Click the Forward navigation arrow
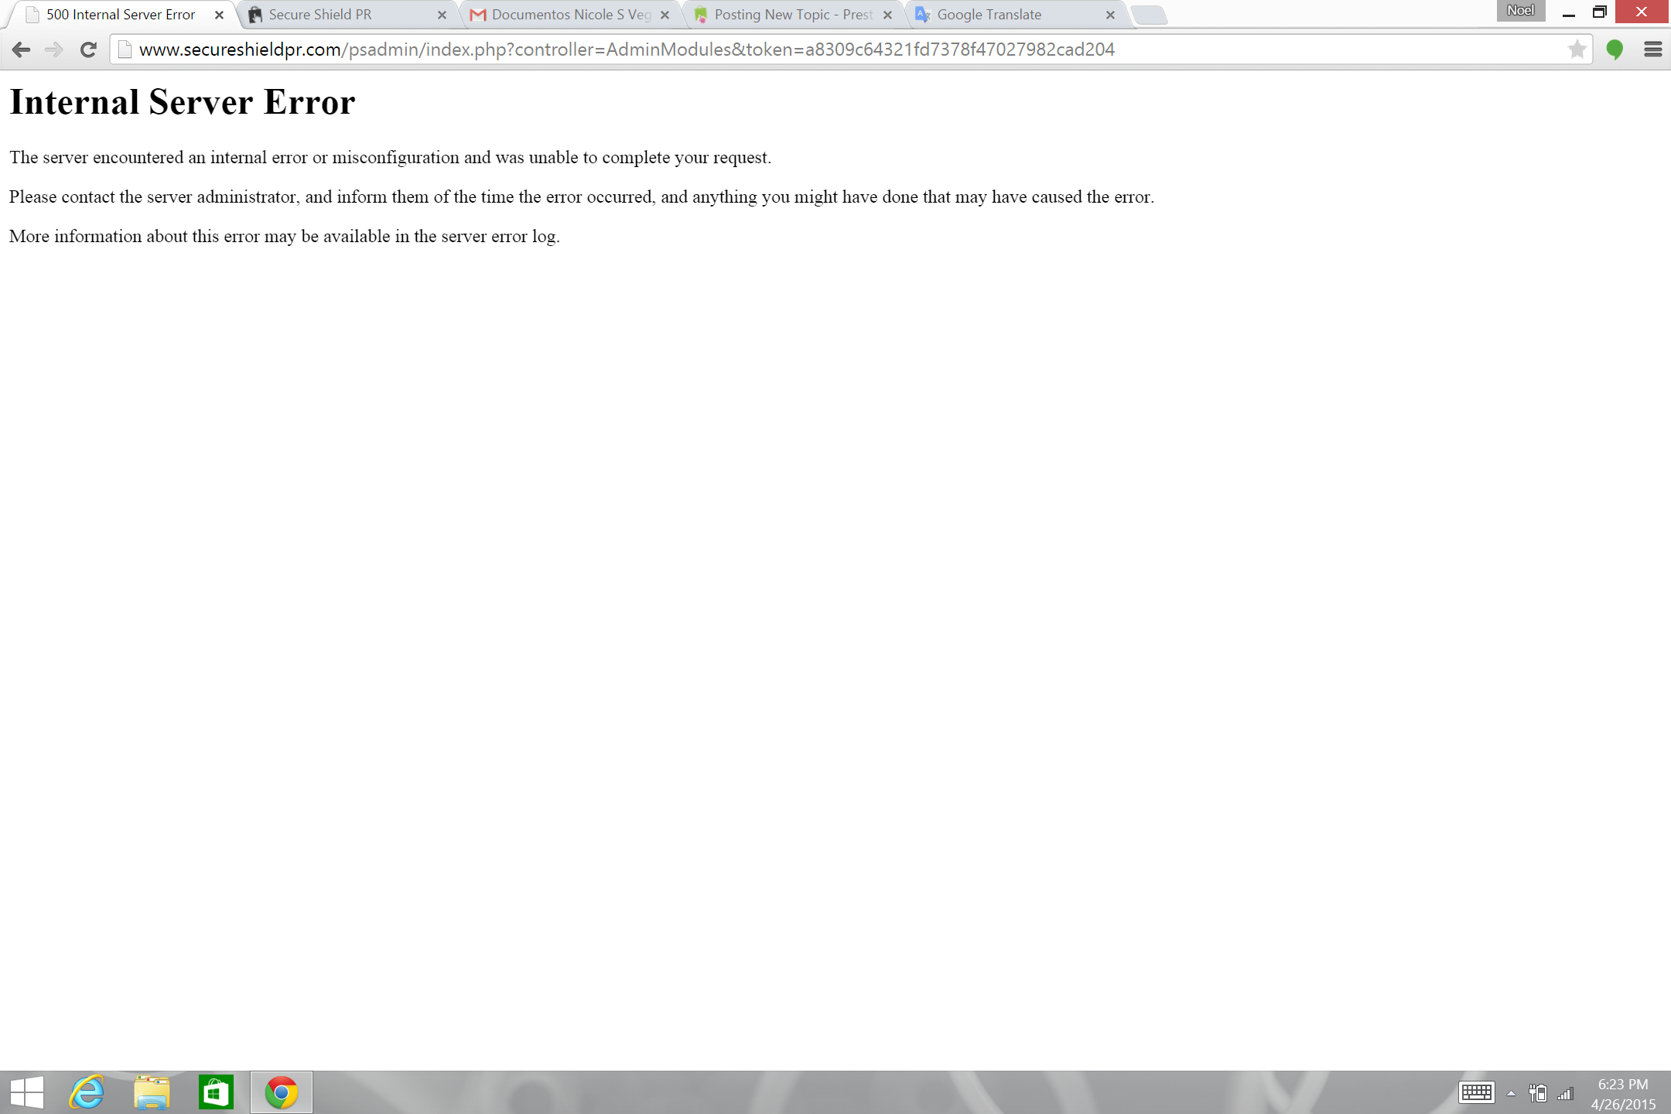The width and height of the screenshot is (1671, 1114). [53, 50]
